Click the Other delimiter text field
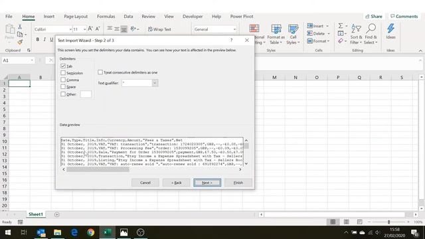Viewport: 425px width, 239px height. click(x=86, y=94)
